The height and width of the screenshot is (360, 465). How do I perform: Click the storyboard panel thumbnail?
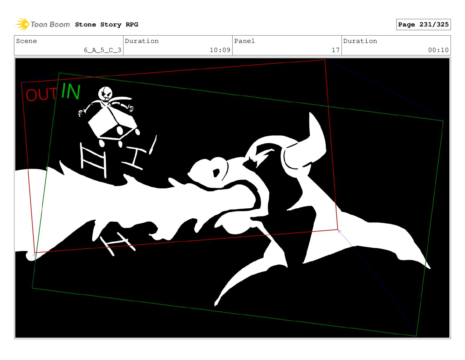pos(232,198)
